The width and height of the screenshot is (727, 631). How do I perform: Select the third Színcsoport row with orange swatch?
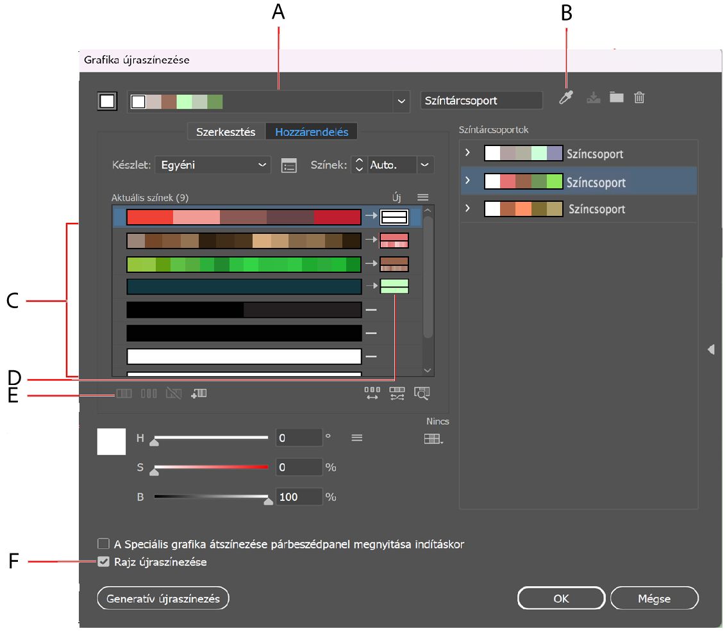[x=579, y=209]
